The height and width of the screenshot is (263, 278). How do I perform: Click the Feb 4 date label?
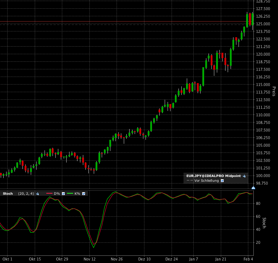pyautogui.click(x=248, y=259)
